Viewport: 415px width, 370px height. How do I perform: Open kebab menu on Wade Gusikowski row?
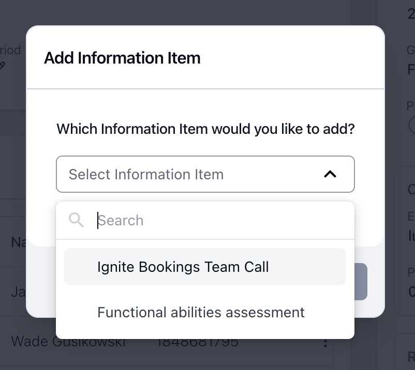click(x=325, y=343)
